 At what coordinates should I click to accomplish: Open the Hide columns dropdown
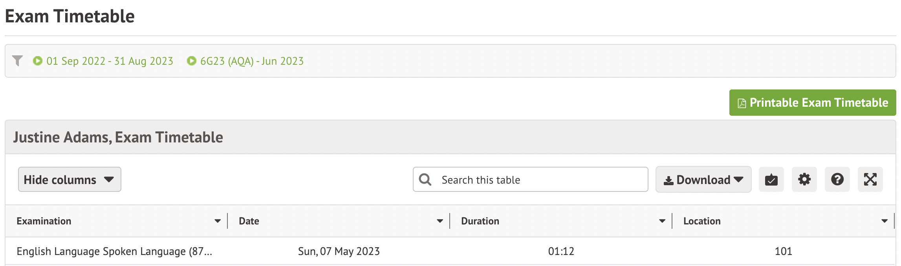70,180
